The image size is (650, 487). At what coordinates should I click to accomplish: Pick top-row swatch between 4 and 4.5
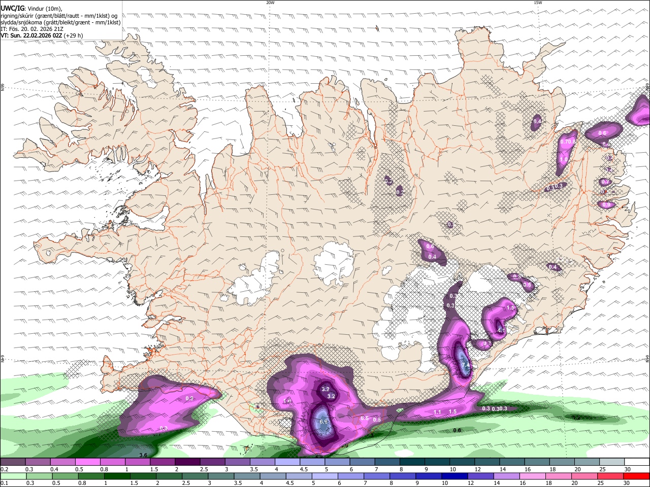pyautogui.click(x=287, y=462)
